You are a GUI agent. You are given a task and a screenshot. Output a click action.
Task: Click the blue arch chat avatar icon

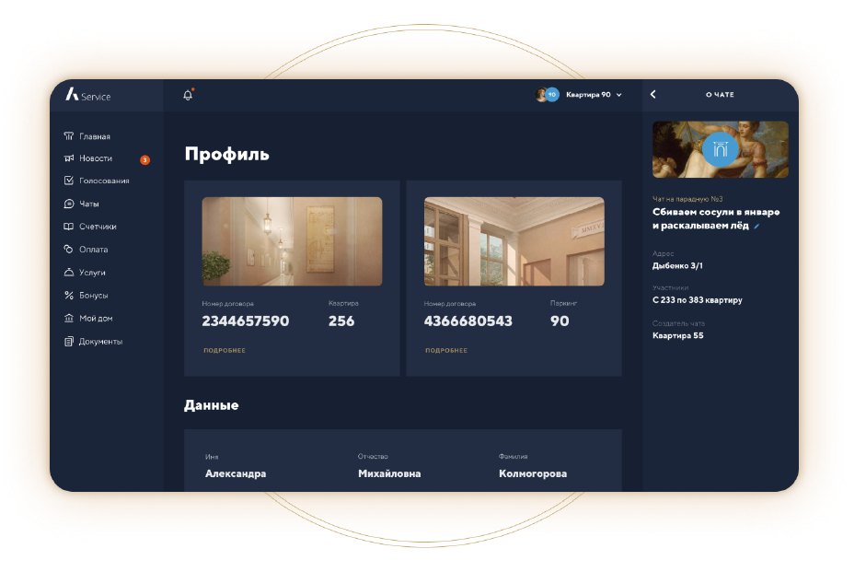(721, 149)
